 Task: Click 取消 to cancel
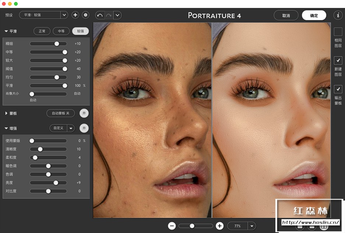coord(286,15)
